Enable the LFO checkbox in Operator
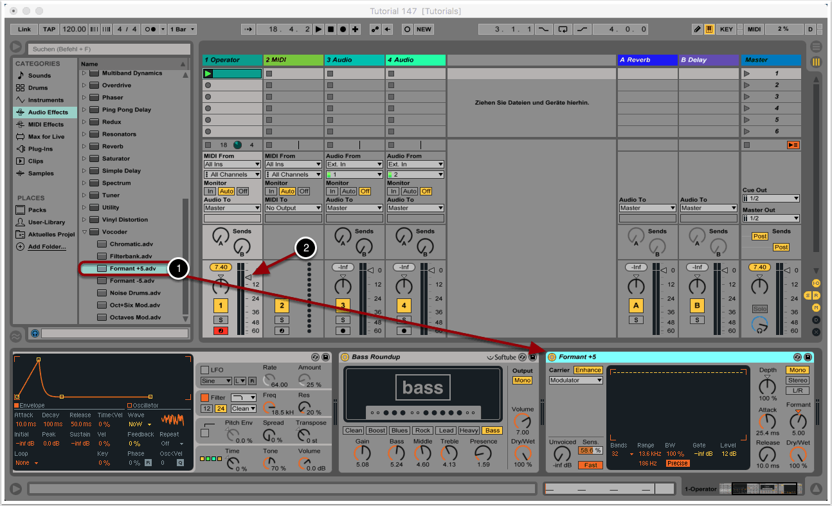The width and height of the screenshot is (832, 506). (205, 370)
